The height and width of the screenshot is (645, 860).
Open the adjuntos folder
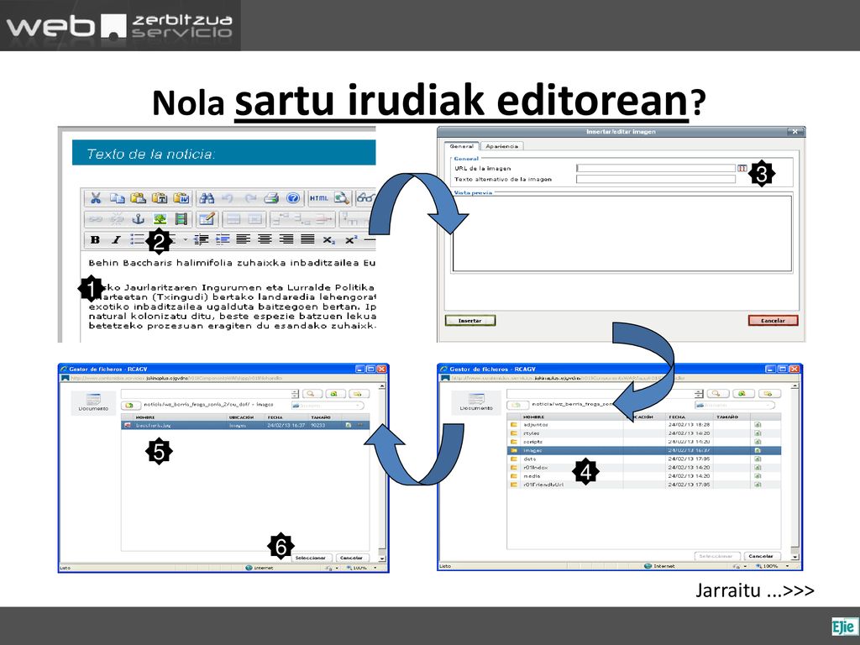click(x=644, y=424)
